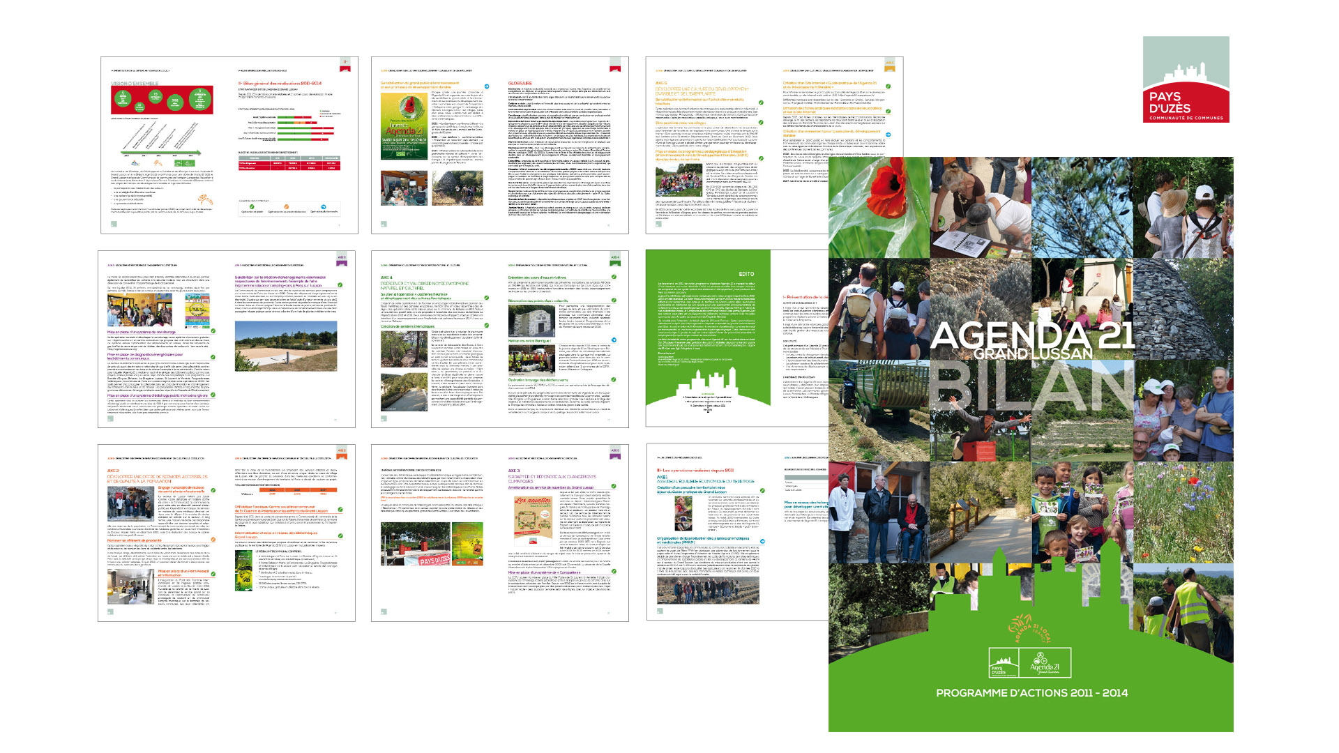Click the yellow safety vest volunteers cover photo
This screenshot has width=1339, height=753.
1184,614
